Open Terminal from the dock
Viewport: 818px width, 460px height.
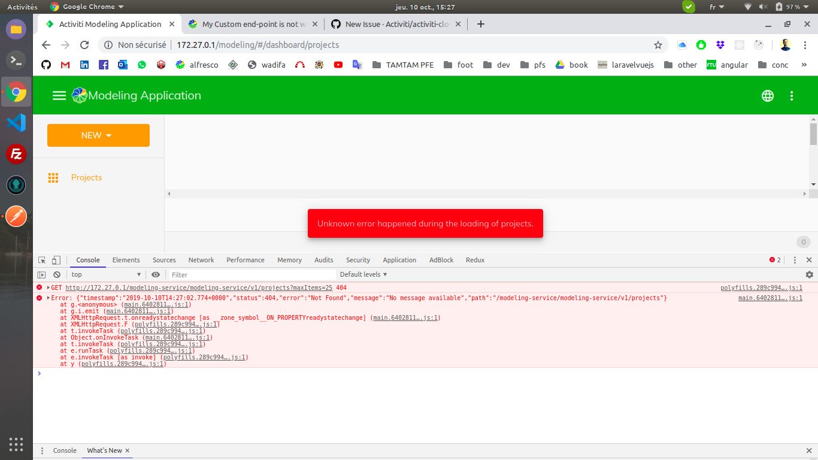coord(16,60)
